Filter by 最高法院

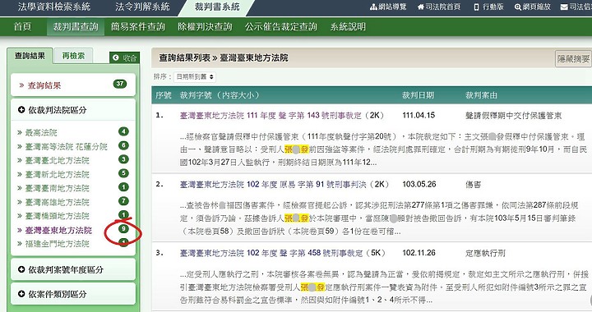(41, 132)
